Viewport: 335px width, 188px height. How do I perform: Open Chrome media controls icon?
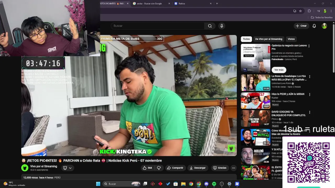pos(318,11)
